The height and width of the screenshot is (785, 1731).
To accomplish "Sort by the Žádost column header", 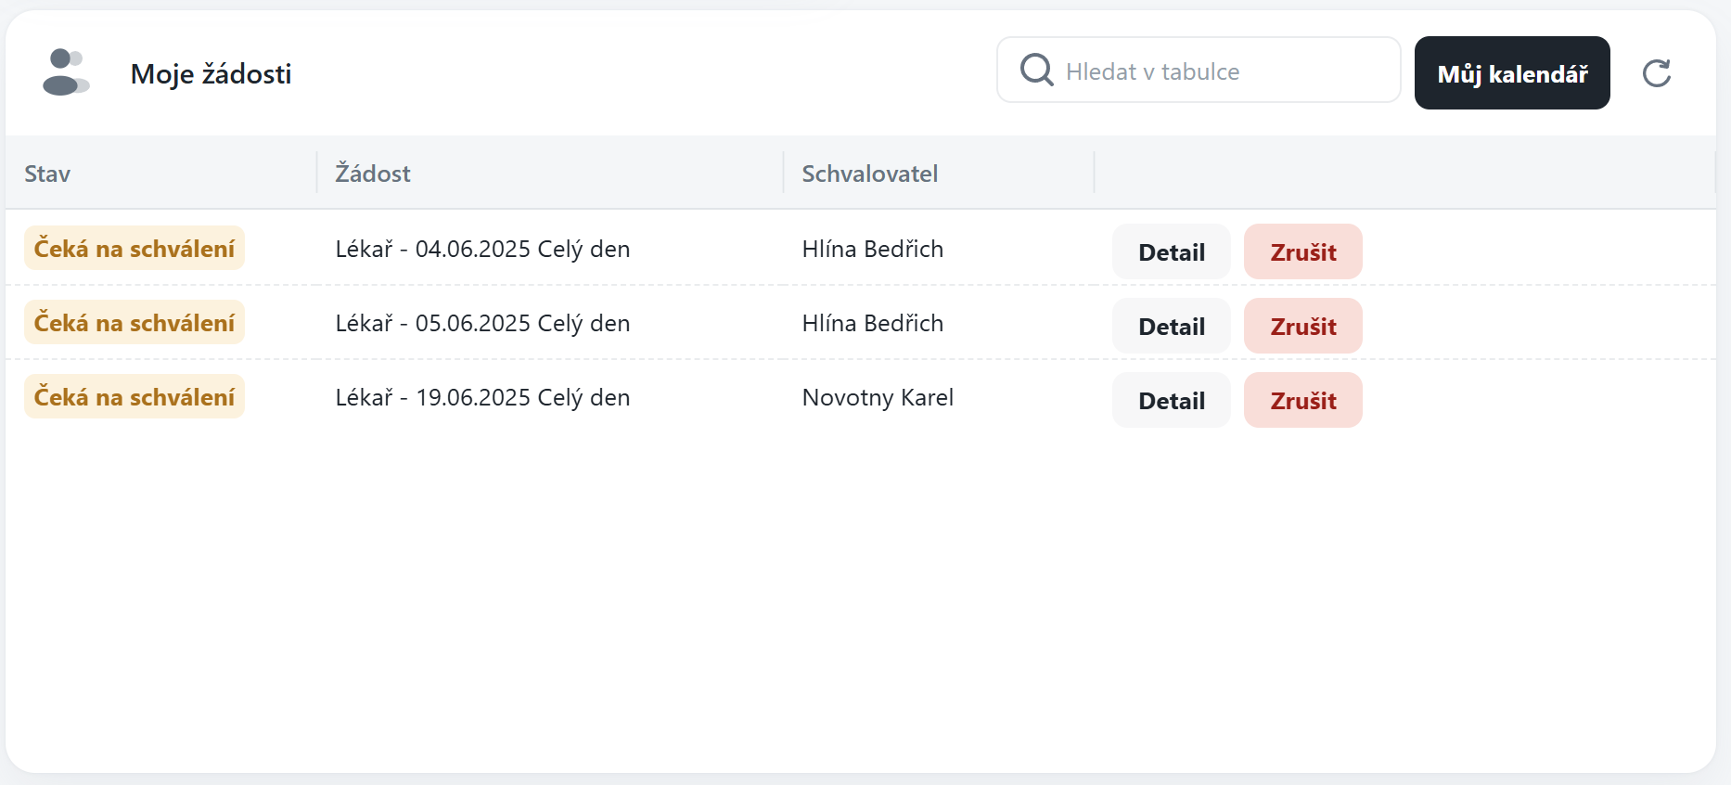I will (x=373, y=174).
